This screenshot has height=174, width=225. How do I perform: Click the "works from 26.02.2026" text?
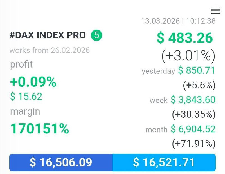click(x=49, y=50)
